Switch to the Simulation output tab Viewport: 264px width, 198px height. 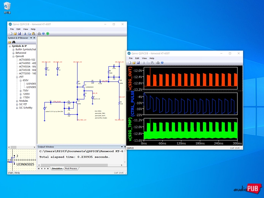point(57,169)
